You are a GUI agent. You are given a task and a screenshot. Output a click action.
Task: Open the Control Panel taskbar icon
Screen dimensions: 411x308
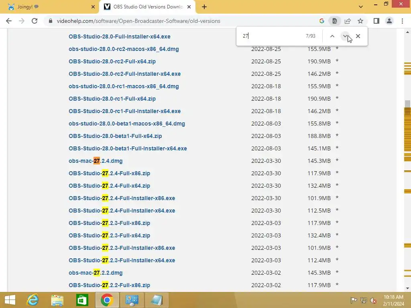point(132,300)
